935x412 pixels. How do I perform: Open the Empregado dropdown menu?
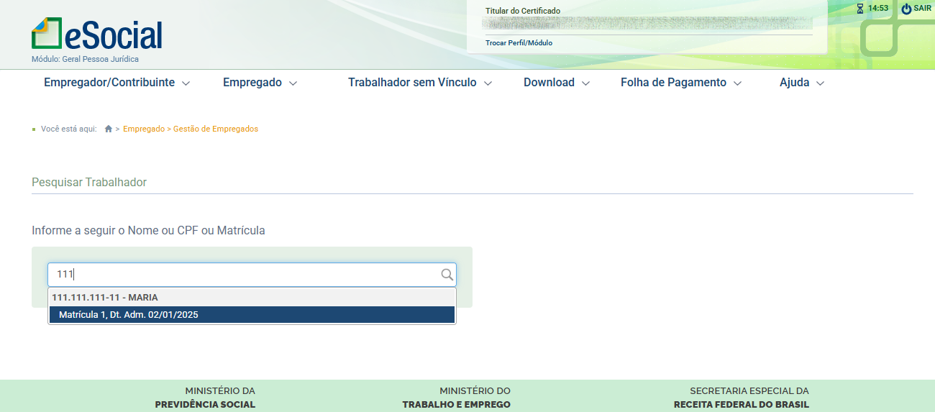click(x=260, y=83)
